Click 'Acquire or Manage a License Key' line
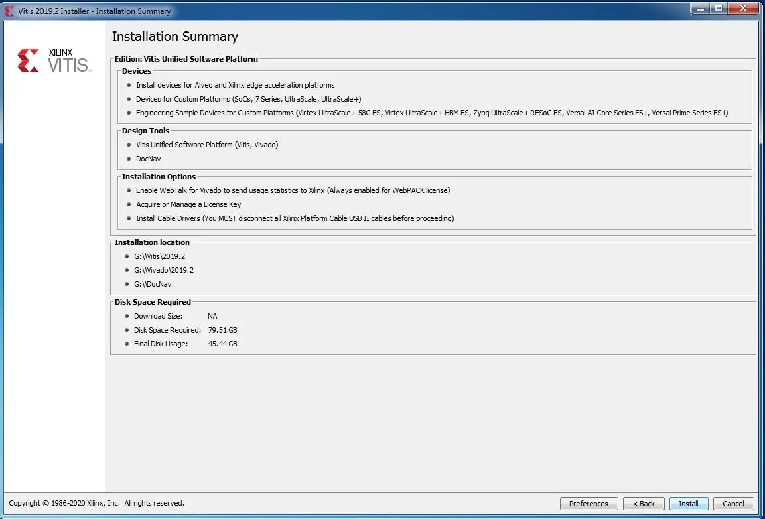 point(188,204)
